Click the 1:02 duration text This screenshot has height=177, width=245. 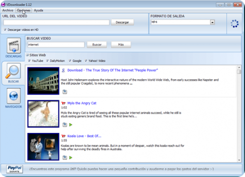[64, 108]
